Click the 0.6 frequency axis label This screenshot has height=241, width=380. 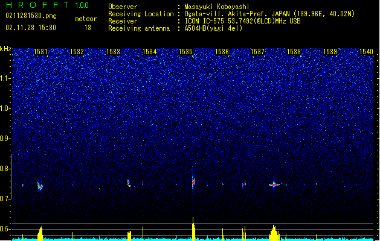coord(5,229)
